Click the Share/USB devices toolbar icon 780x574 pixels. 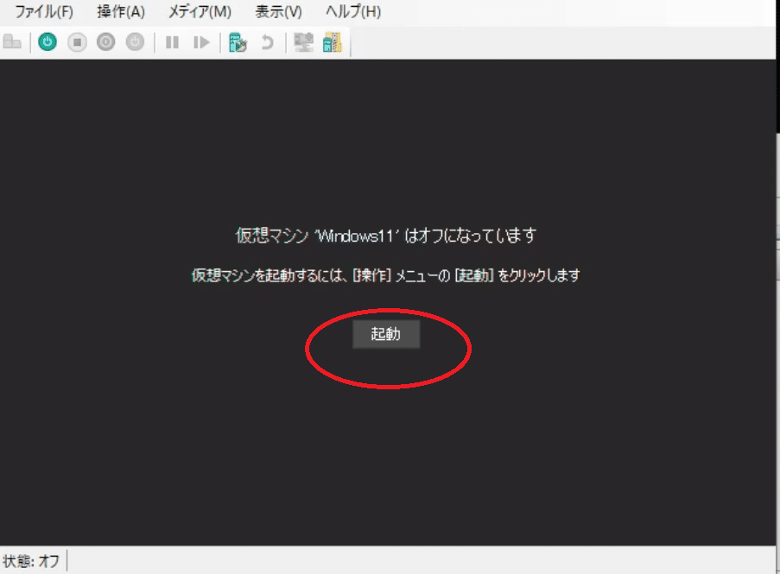click(333, 42)
